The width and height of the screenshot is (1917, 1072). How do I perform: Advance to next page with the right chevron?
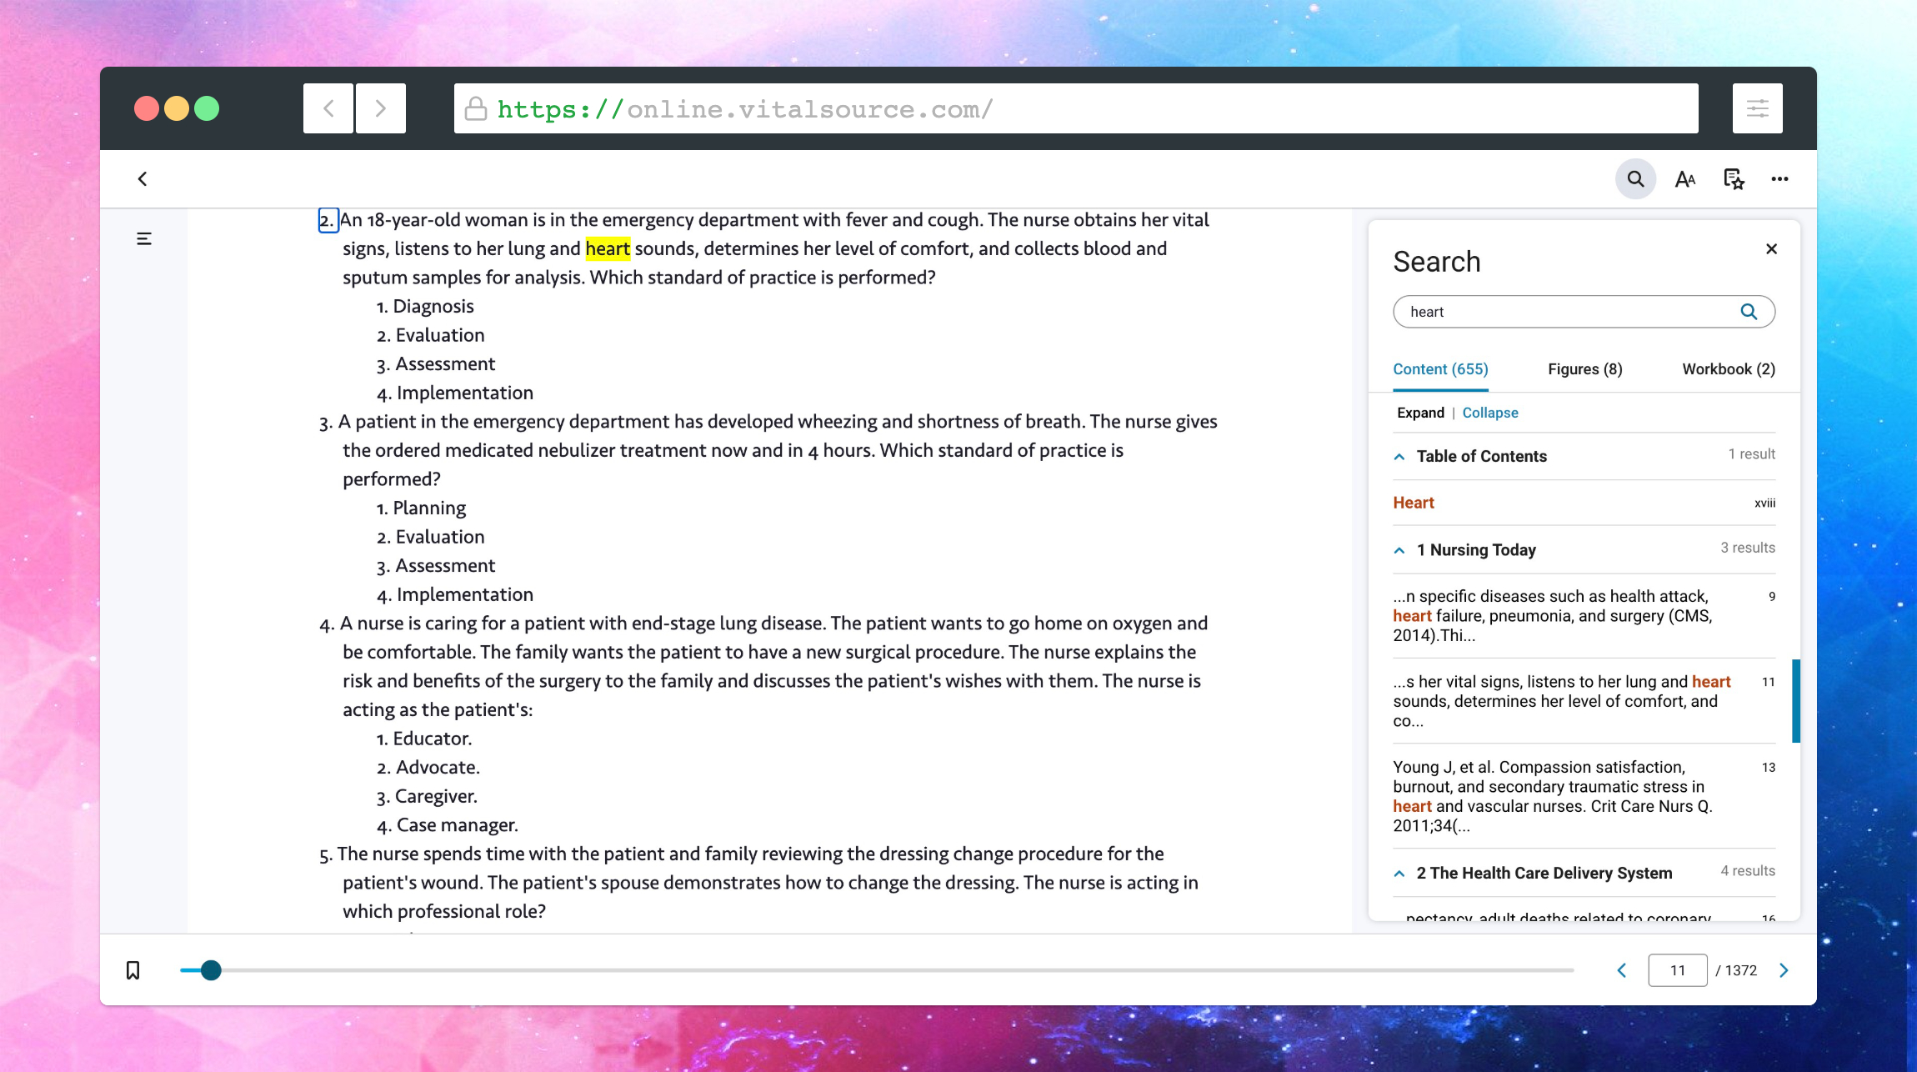1784,969
